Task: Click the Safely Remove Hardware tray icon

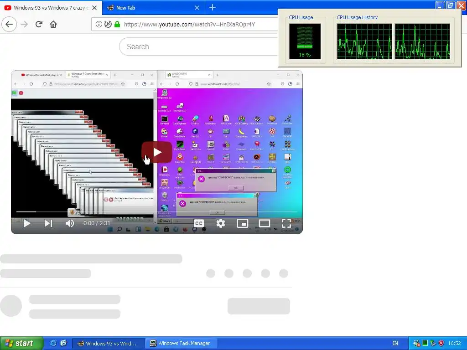Action: [433, 344]
